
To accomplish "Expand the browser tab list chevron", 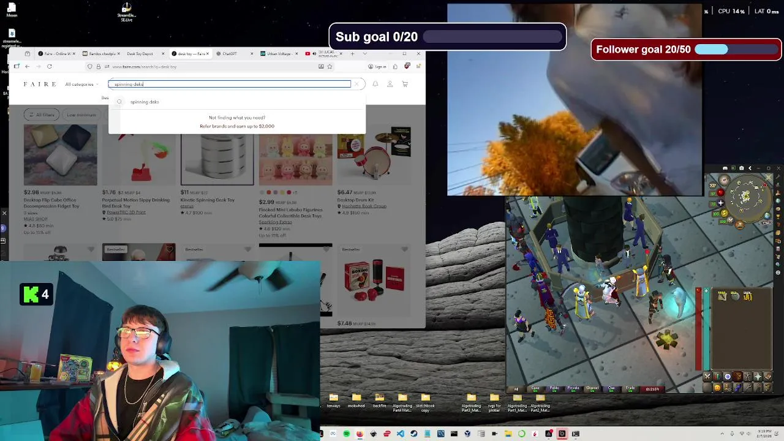I will point(364,53).
